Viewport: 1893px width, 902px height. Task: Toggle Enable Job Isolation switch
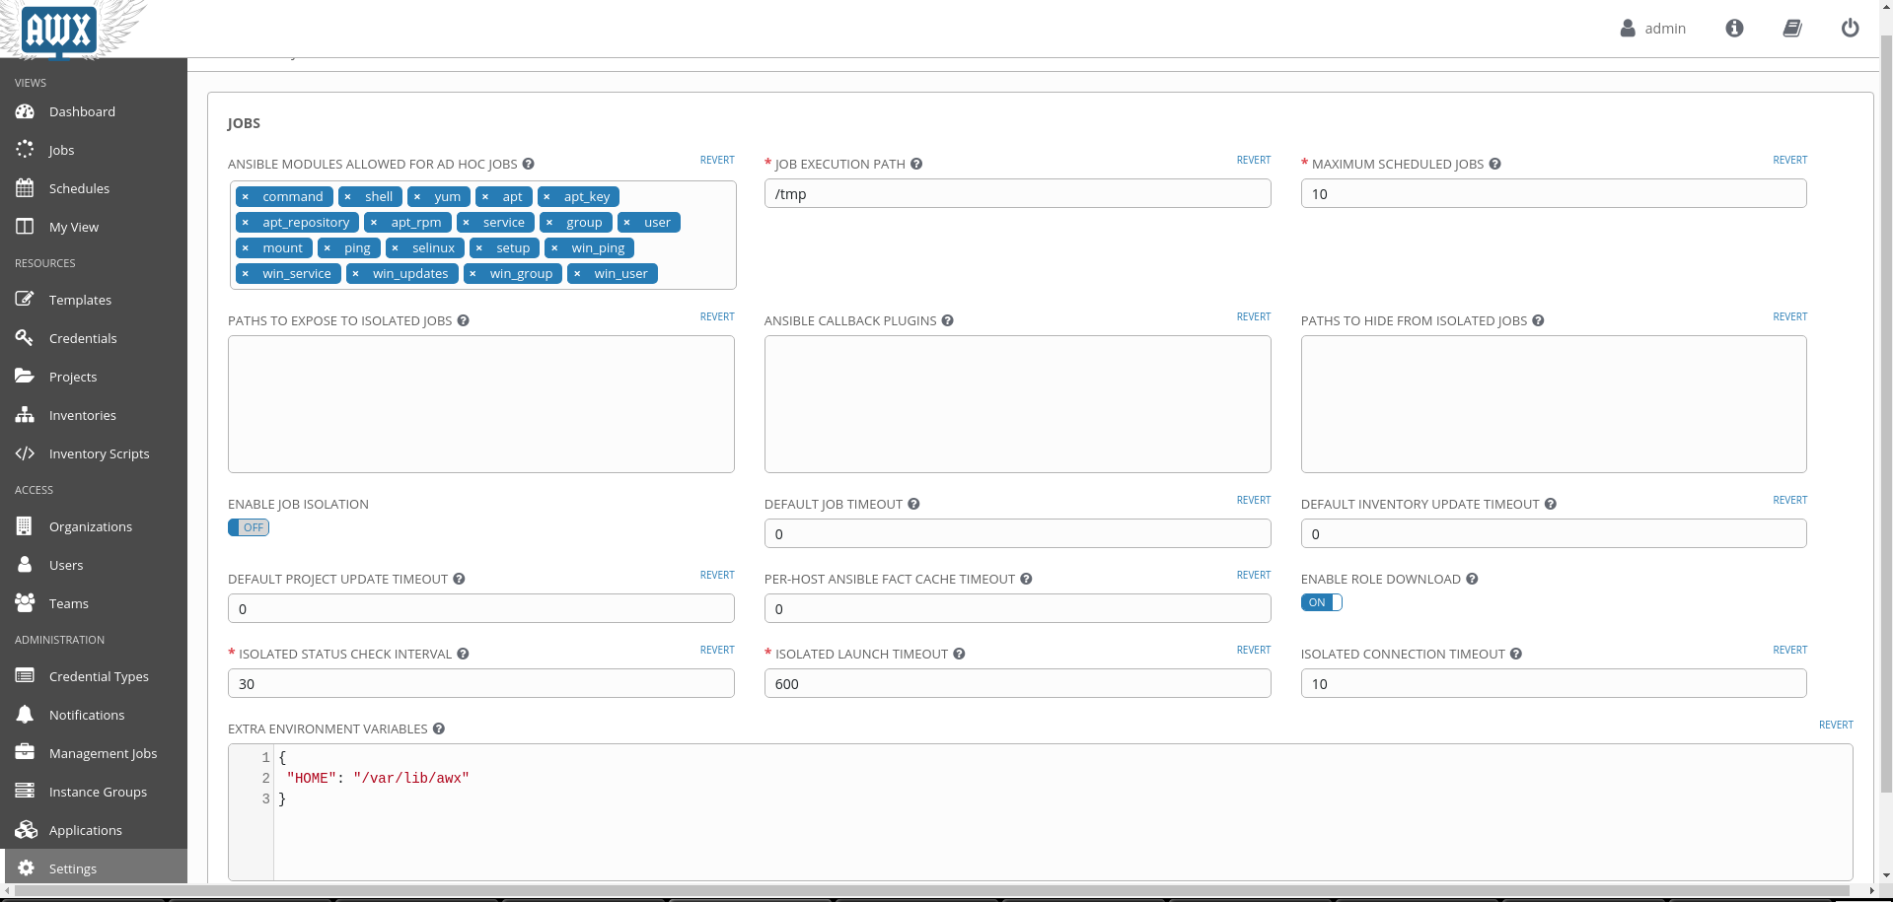(249, 527)
